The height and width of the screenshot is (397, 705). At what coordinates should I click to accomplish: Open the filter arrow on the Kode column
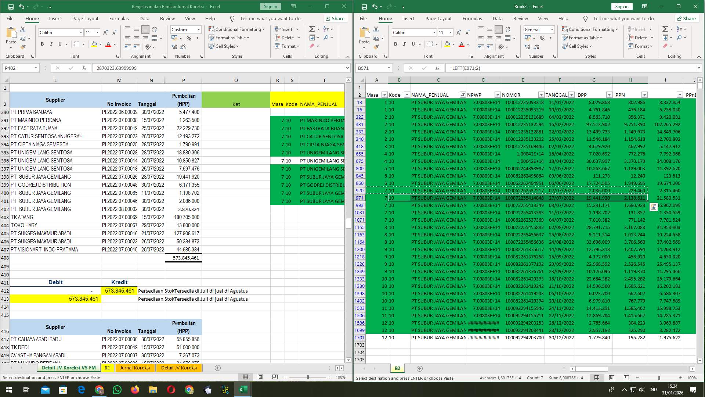406,95
